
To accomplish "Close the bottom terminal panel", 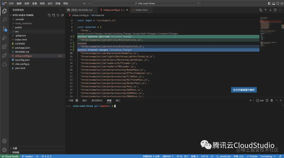I will [x=281, y=100].
